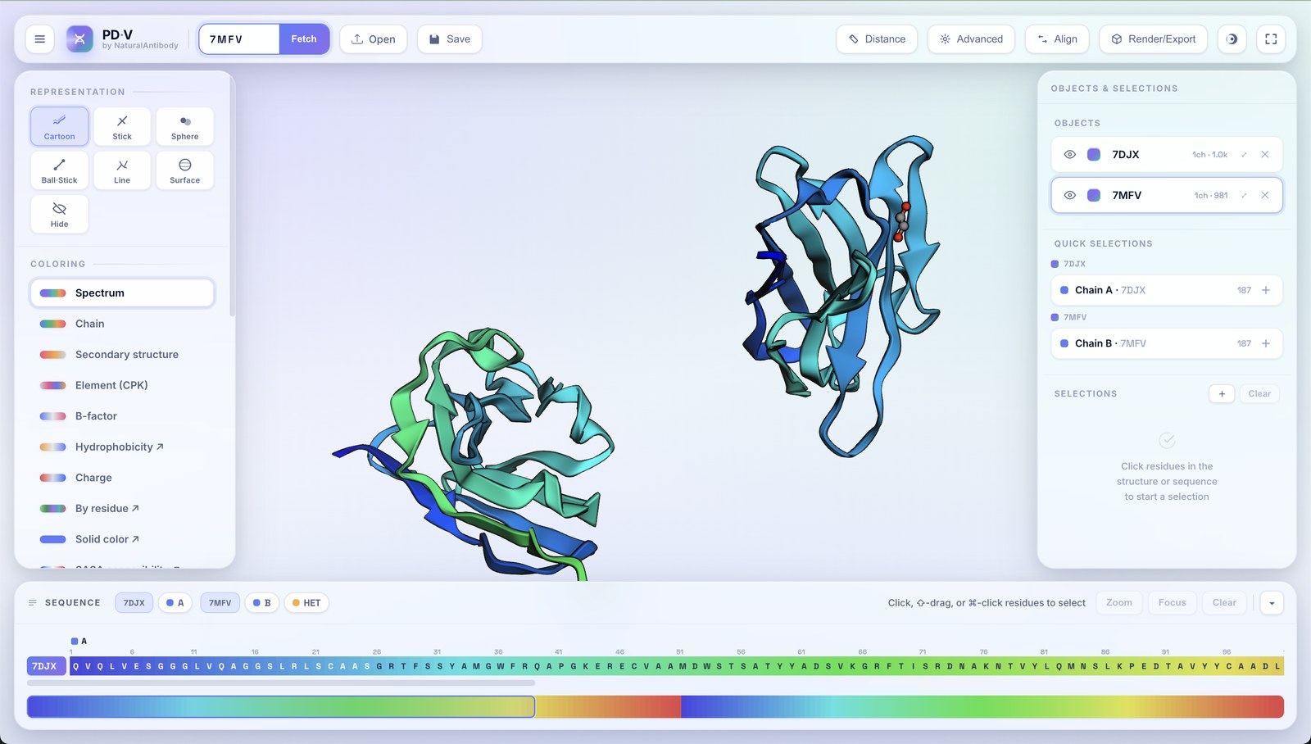
Task: Toggle visibility of the 7DJX object
Action: coord(1069,155)
